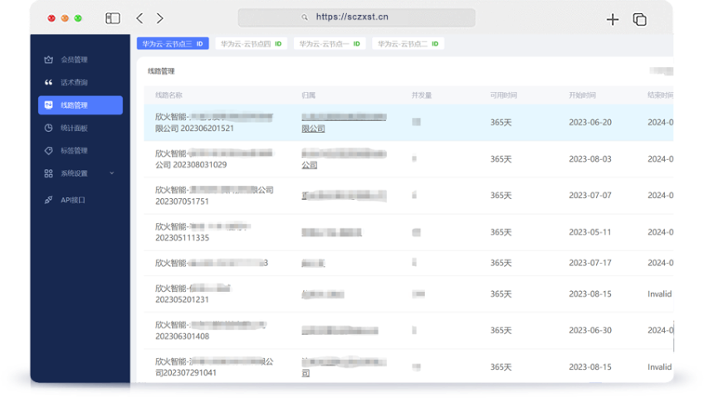
Task: Click the 线路名称 column header
Action: pos(169,95)
